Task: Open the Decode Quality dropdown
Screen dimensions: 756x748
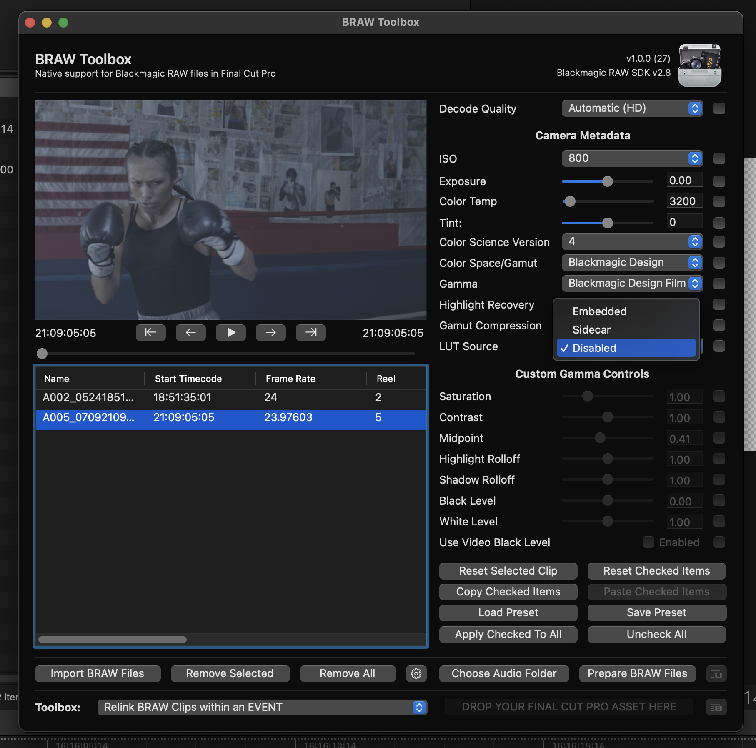Action: coord(632,108)
